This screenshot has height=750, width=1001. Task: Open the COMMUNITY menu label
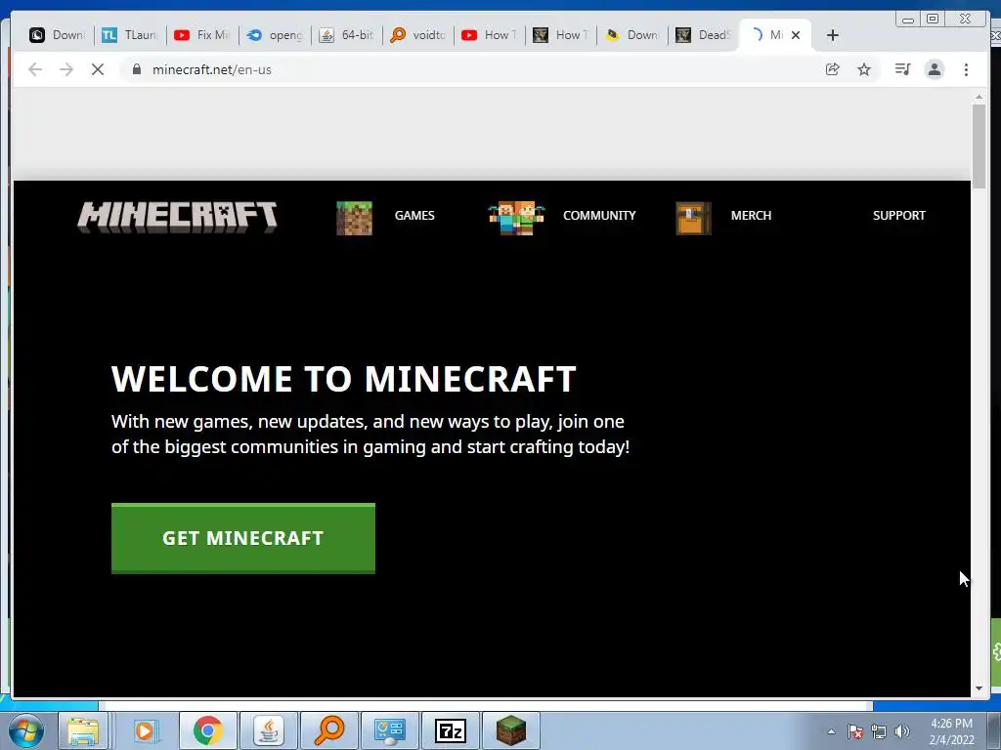(599, 216)
